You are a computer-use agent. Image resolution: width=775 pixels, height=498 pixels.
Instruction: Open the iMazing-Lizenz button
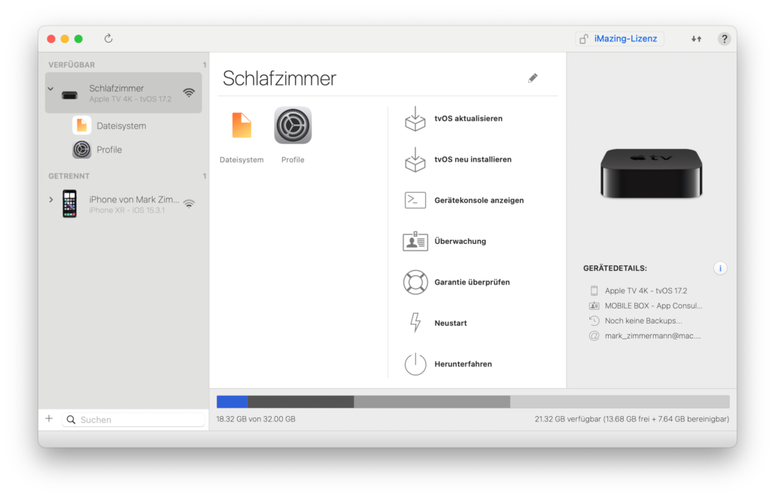click(x=619, y=38)
